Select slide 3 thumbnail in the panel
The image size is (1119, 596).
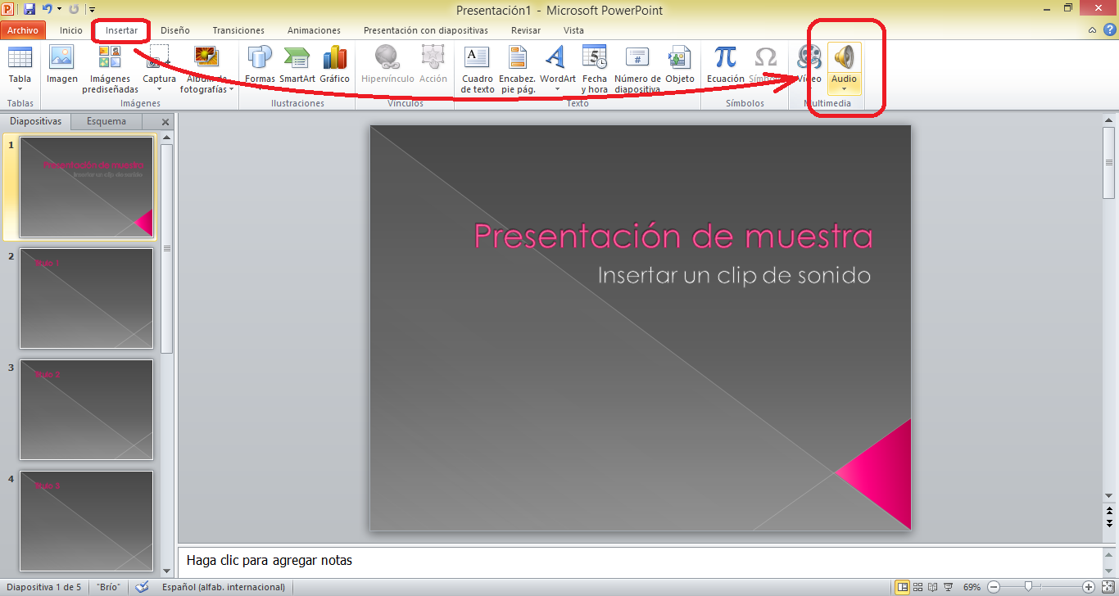pyautogui.click(x=86, y=409)
